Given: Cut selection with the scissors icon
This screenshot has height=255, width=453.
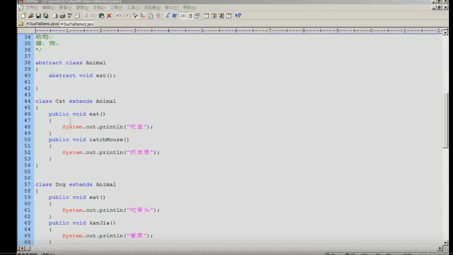Looking at the screenshot, I should (86, 16).
